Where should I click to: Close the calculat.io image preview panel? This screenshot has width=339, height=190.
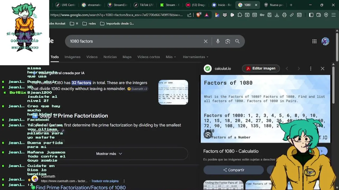coord(323,69)
